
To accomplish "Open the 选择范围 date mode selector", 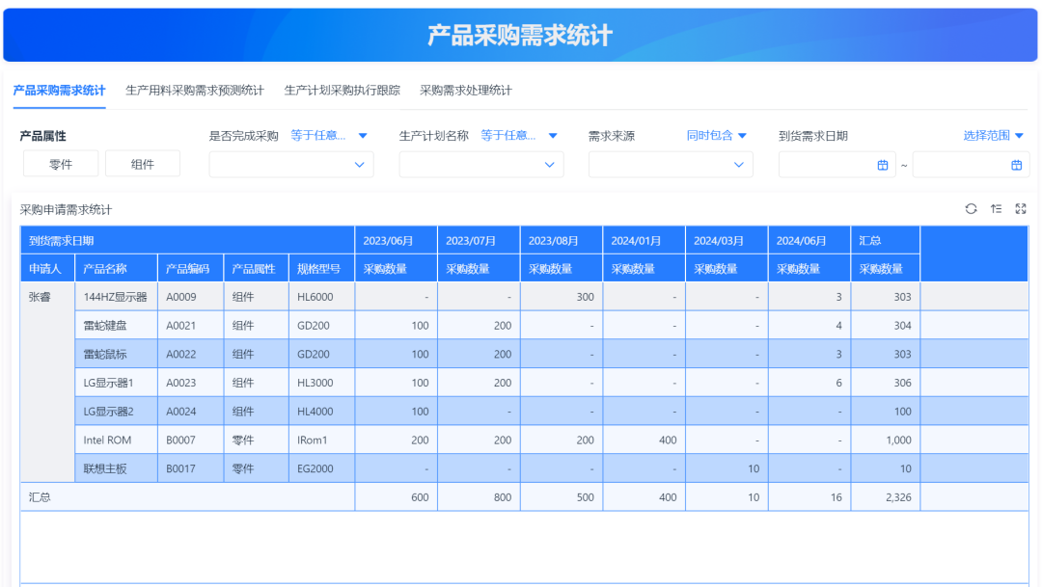I will [x=993, y=136].
